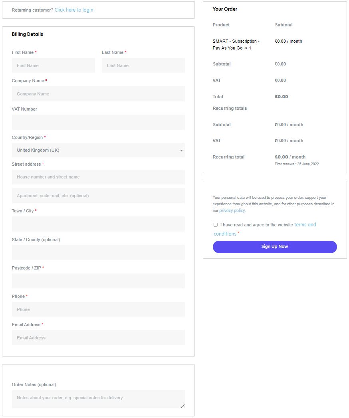Select the Email Address input
Screen dimensions: 349x418
click(98, 338)
